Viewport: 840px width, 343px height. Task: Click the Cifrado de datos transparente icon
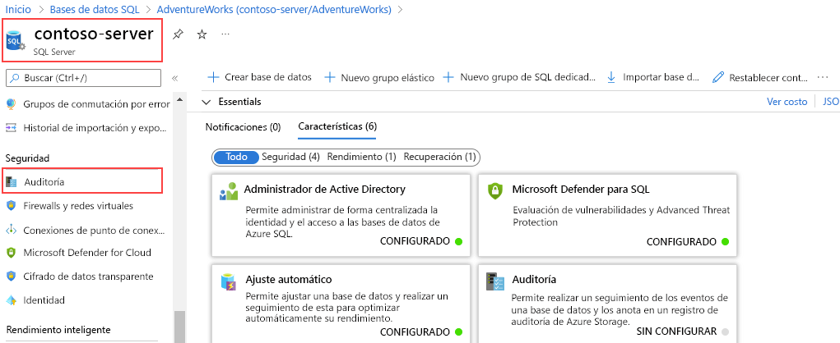[x=12, y=277]
